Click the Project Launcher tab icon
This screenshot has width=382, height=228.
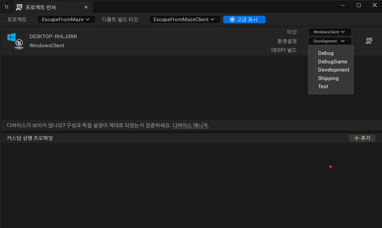point(19,7)
